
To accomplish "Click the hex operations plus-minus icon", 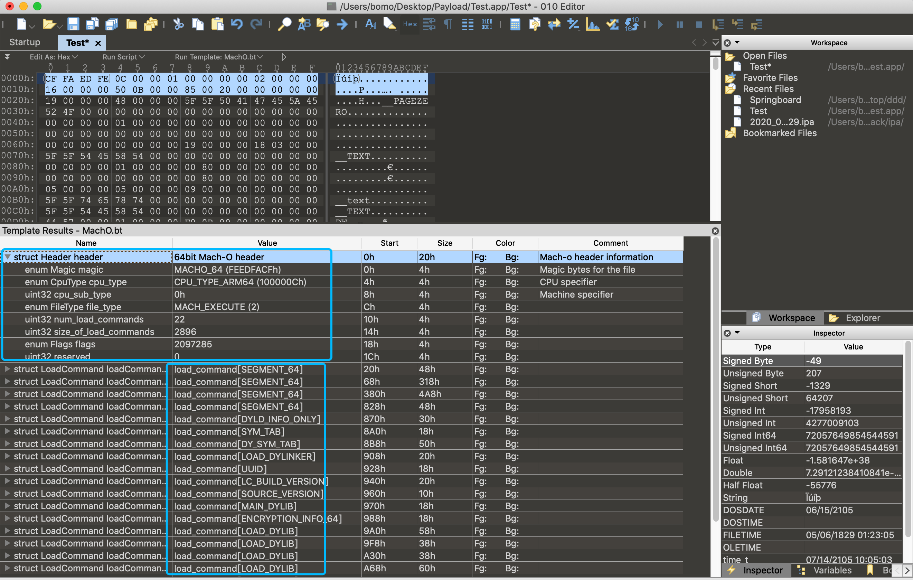I will point(573,24).
